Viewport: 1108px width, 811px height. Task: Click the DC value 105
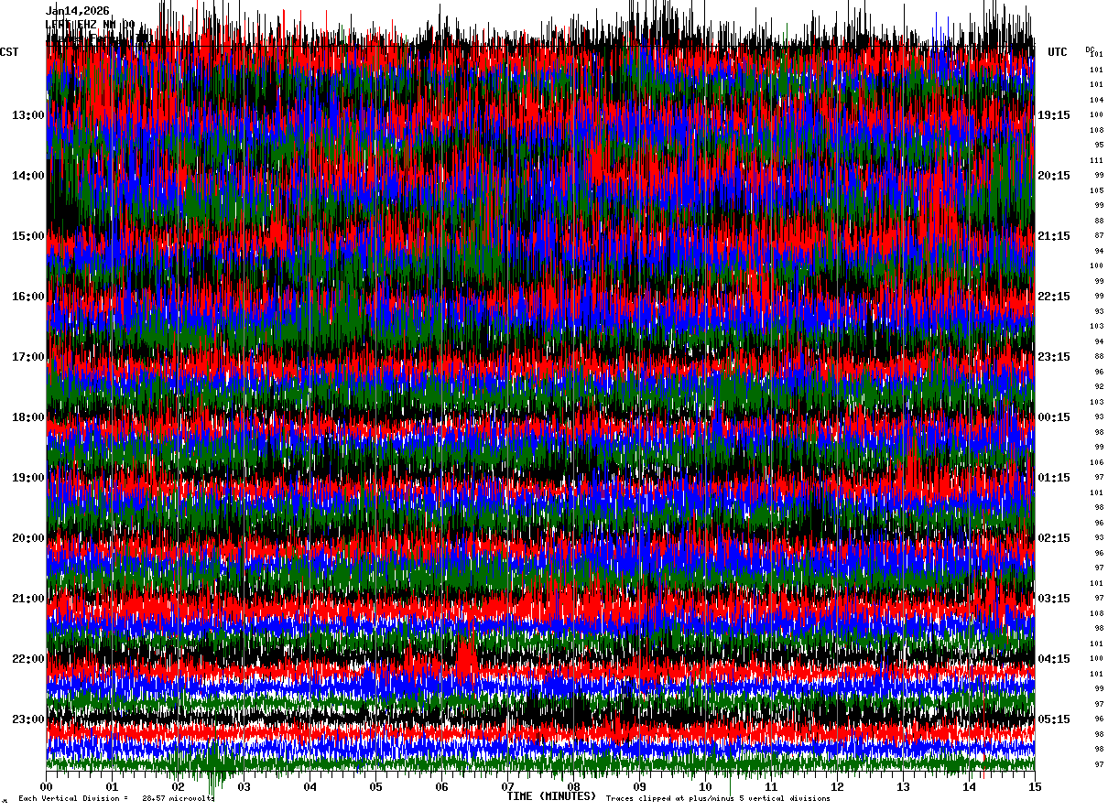pos(1096,190)
